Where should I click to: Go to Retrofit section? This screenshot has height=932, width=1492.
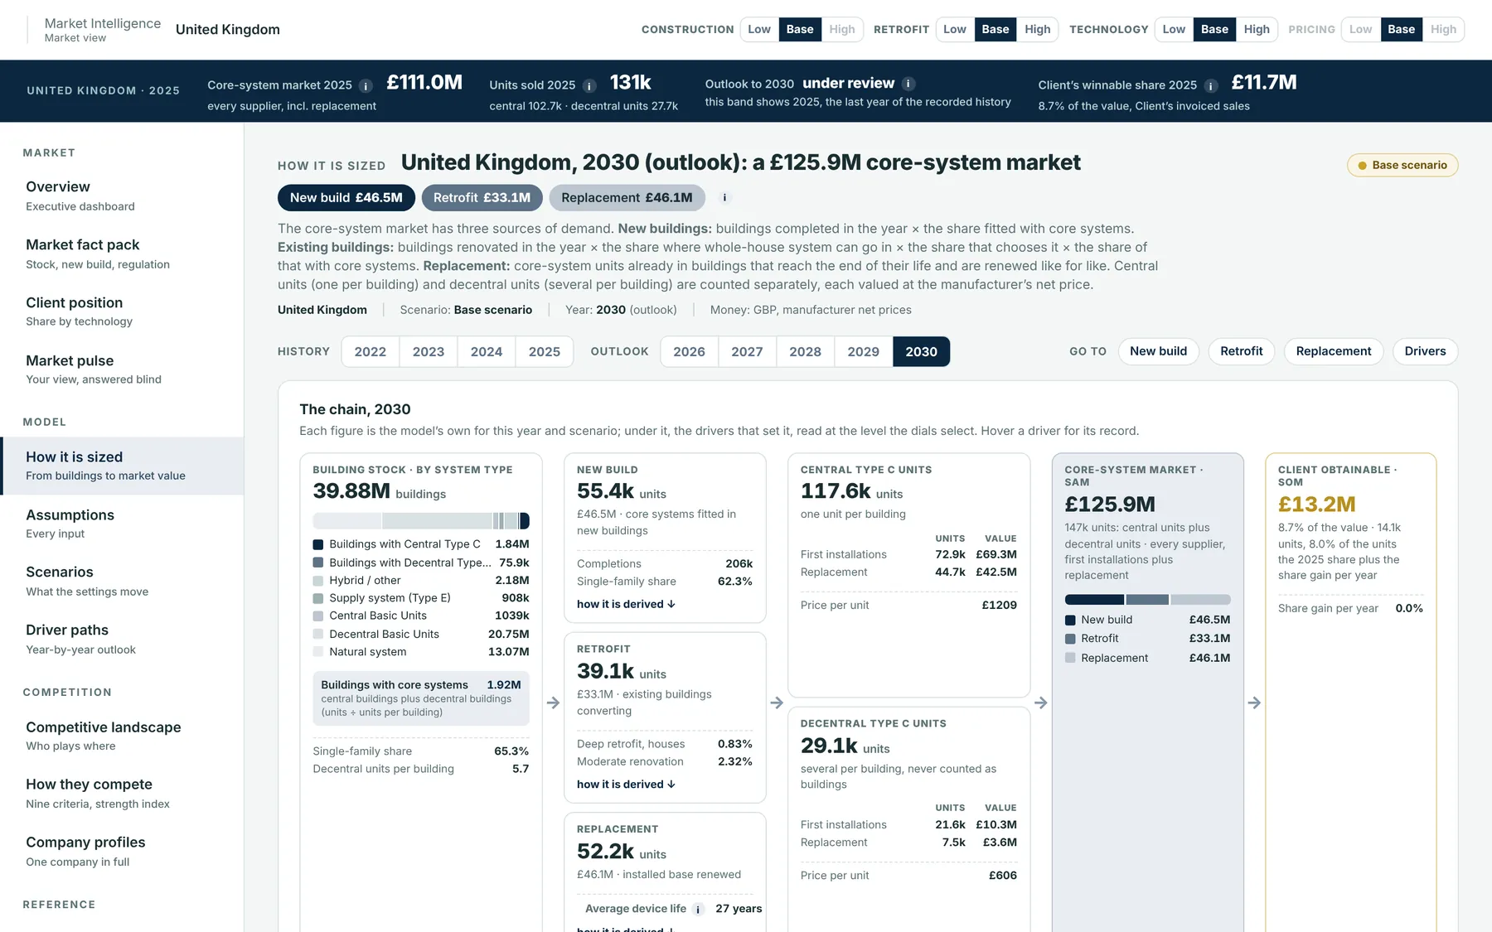tap(1241, 351)
